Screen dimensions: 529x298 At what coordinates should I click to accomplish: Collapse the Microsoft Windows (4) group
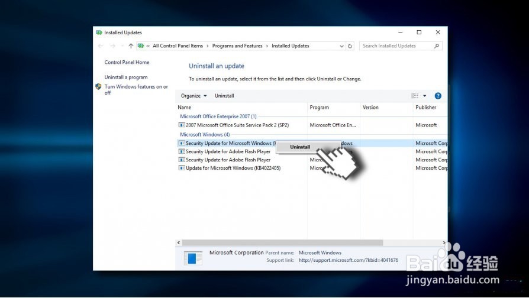click(205, 134)
